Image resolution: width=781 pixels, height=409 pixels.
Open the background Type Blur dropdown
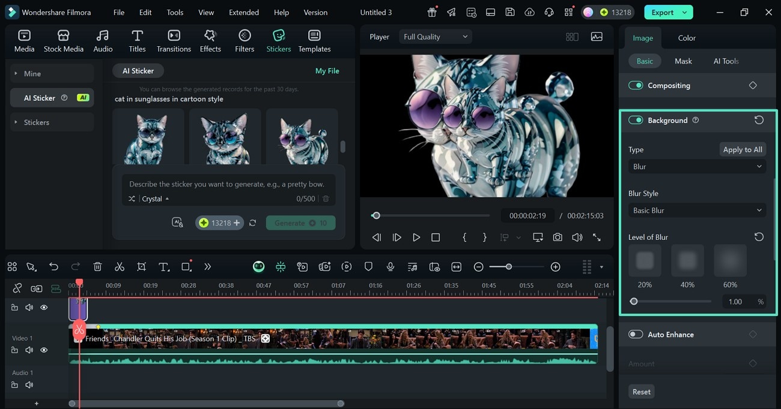697,167
